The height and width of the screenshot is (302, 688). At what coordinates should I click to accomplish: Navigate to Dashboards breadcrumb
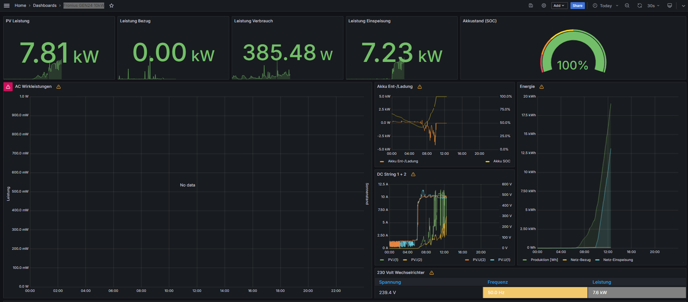(45, 5)
